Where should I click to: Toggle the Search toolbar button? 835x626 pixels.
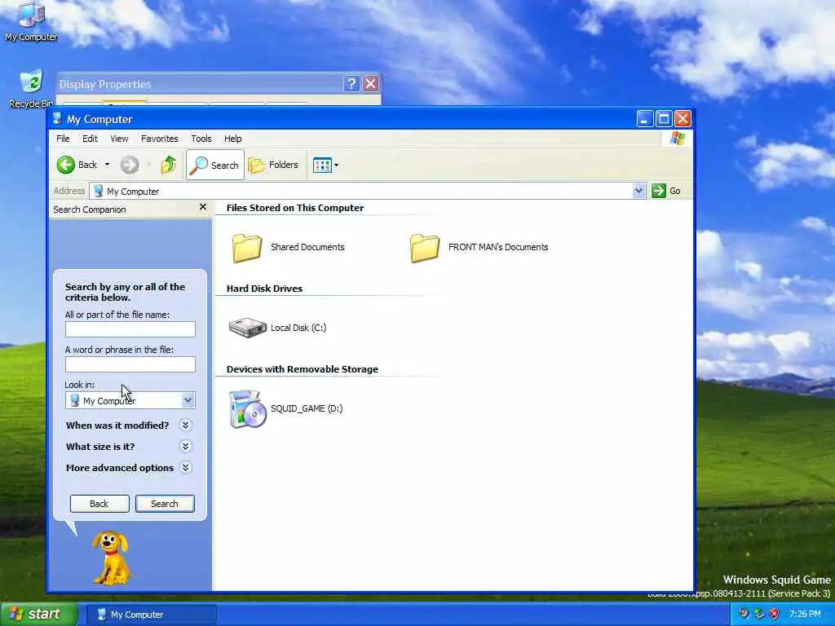click(215, 165)
